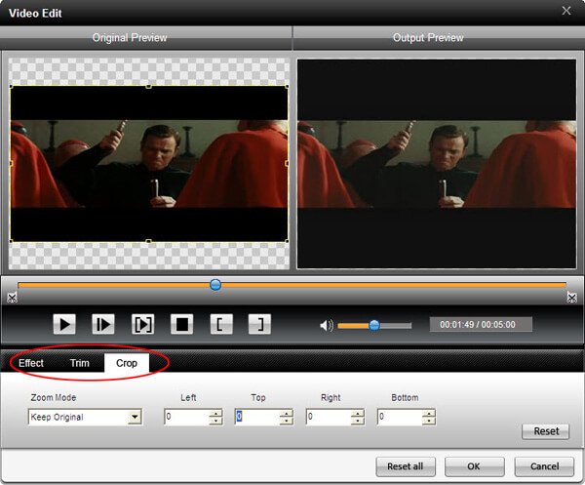Click the Play button

pyautogui.click(x=64, y=324)
